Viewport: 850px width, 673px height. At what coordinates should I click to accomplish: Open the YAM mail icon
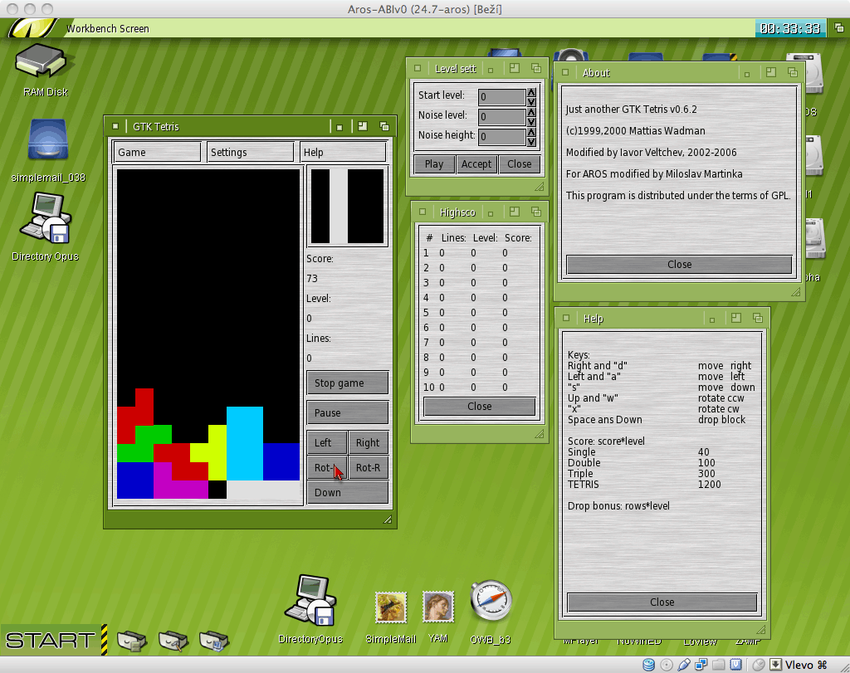[x=437, y=609]
